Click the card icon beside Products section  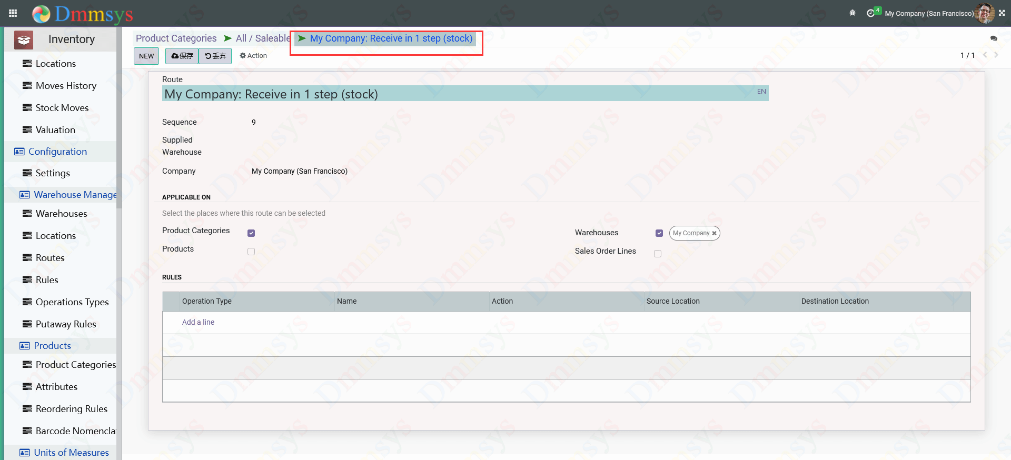pyautogui.click(x=25, y=346)
